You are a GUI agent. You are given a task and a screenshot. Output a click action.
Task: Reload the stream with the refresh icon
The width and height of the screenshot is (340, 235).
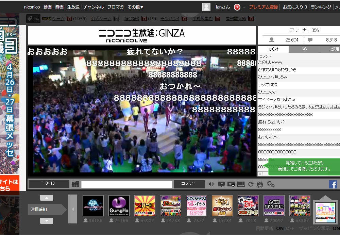click(x=251, y=184)
